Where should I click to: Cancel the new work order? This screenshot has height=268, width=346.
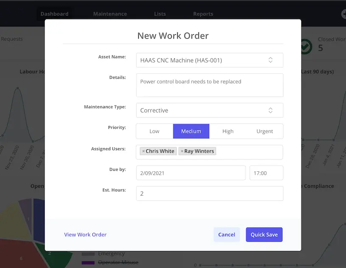tap(226, 234)
